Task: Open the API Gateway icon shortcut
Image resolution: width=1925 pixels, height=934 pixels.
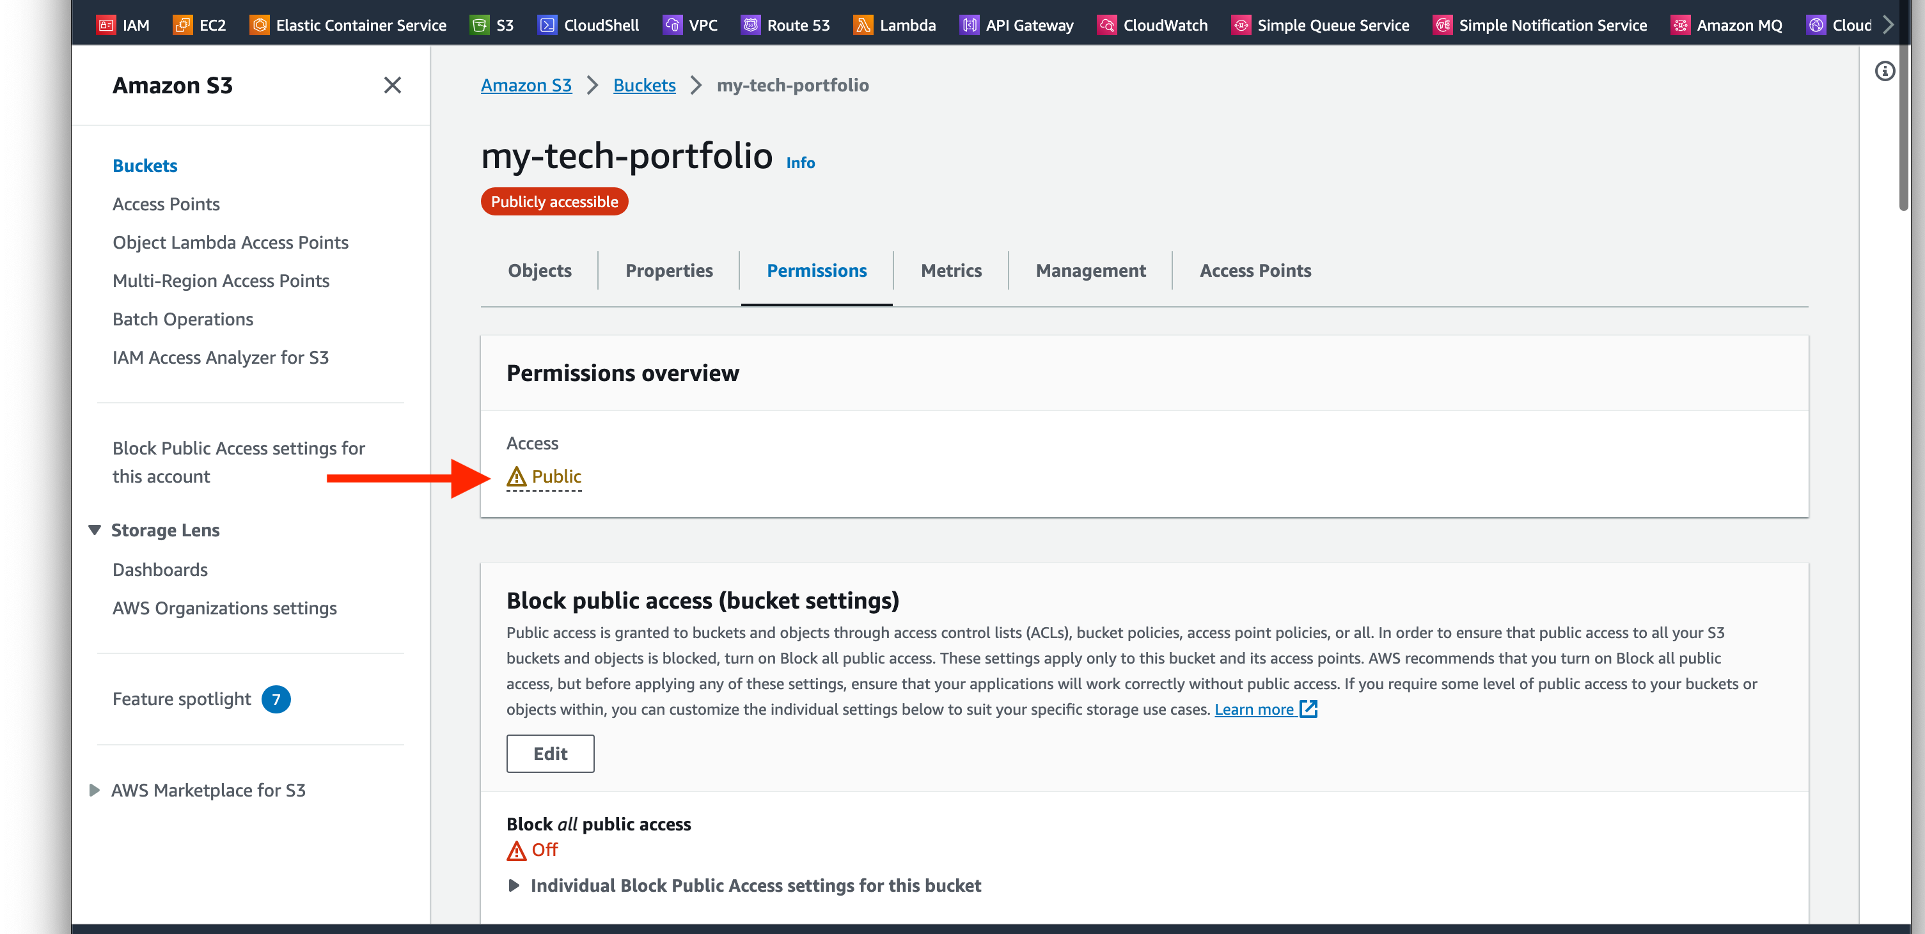Action: (x=970, y=25)
